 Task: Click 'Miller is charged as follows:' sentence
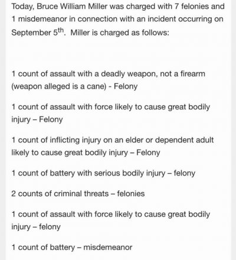(x=120, y=32)
